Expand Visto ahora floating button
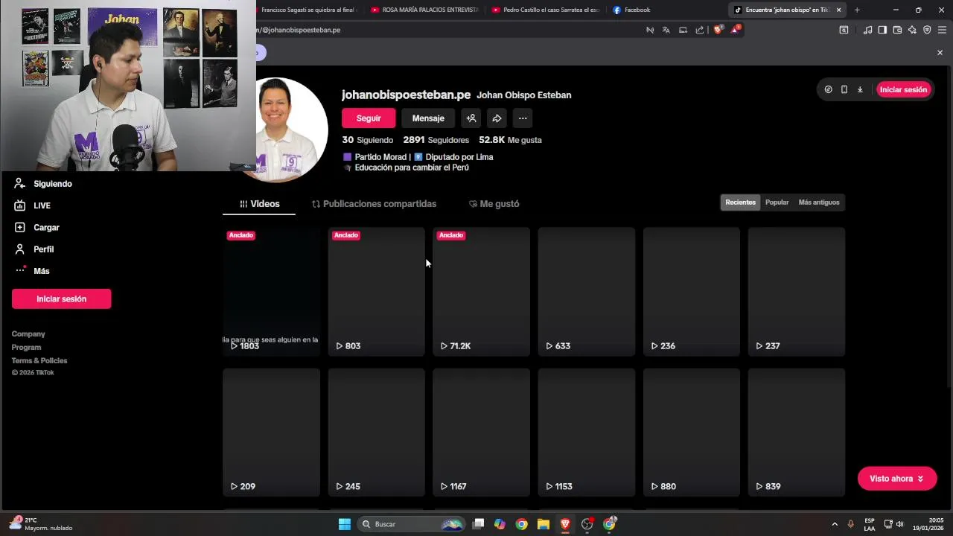953x536 pixels. [x=897, y=479]
